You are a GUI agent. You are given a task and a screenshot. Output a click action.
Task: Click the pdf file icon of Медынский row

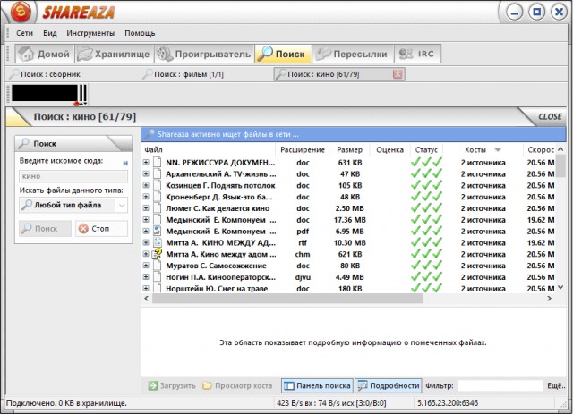[x=158, y=231]
